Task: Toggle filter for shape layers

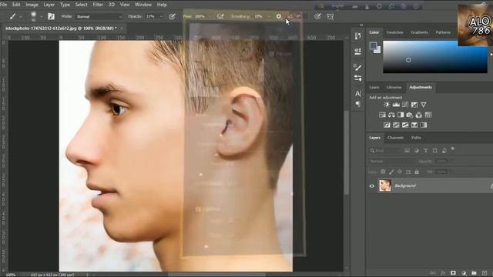Action: (x=434, y=151)
